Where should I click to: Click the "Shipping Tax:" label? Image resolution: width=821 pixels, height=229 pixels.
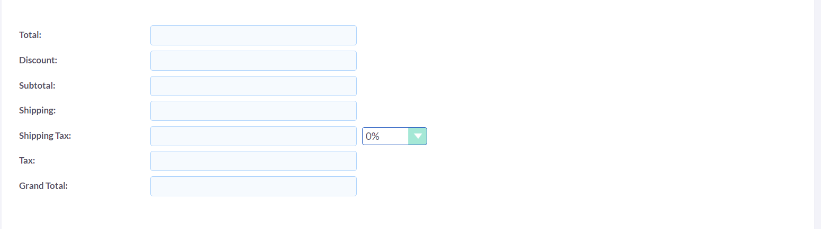pos(45,136)
